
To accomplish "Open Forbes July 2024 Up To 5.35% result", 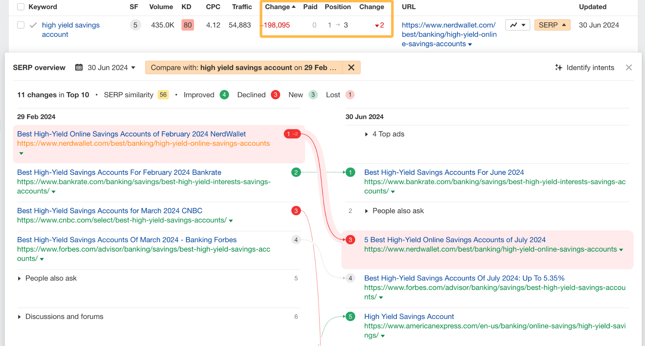I will click(464, 278).
